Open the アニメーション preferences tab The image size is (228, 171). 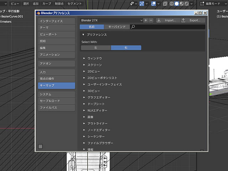tap(57, 55)
